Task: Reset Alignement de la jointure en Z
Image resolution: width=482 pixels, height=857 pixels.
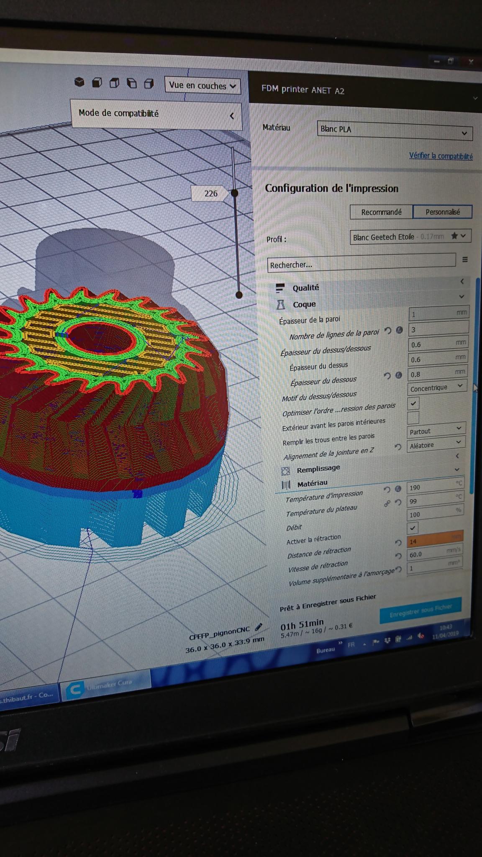Action: pos(397,447)
